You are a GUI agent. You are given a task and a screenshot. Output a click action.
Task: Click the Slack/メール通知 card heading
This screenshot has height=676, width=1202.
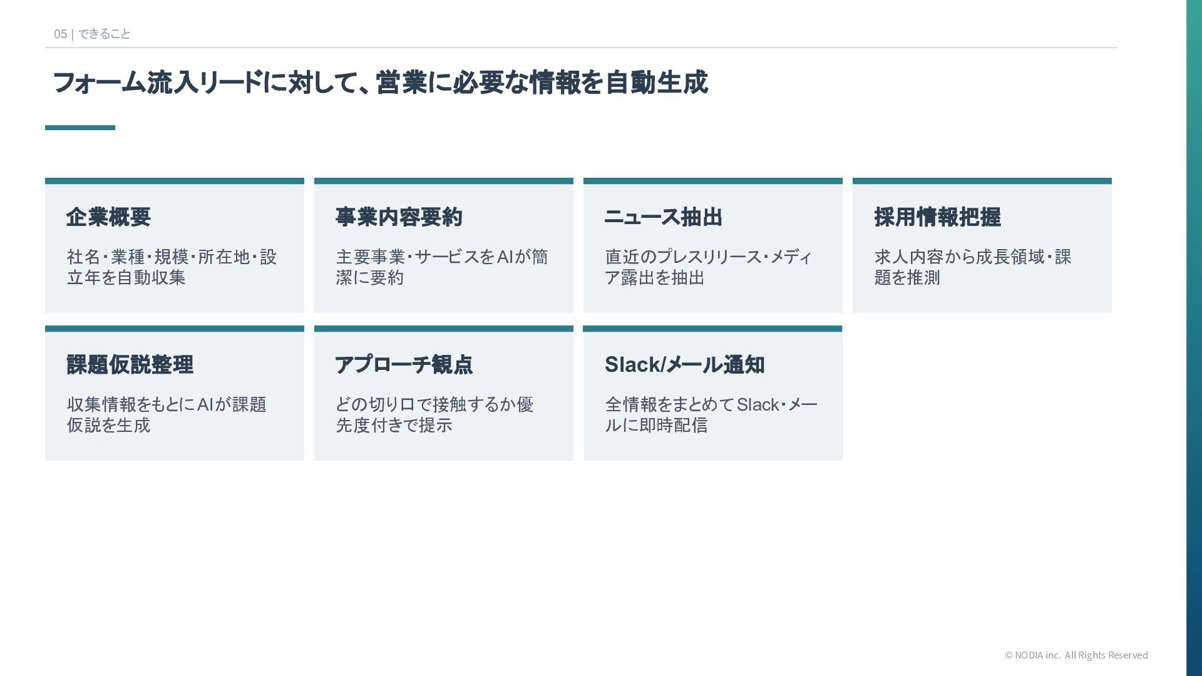click(x=684, y=365)
